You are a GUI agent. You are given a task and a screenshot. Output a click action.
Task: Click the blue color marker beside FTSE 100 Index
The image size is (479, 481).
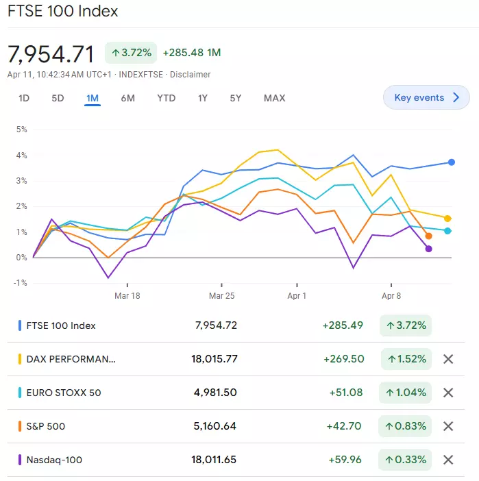tap(20, 325)
